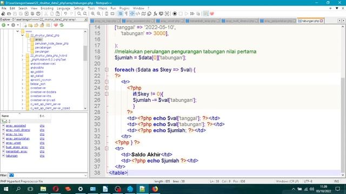Close the tabungan.php tab
The image size is (346, 194).
click(321, 21)
